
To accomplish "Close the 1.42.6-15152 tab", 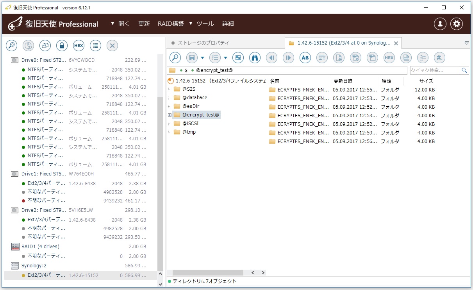I will pos(396,43).
